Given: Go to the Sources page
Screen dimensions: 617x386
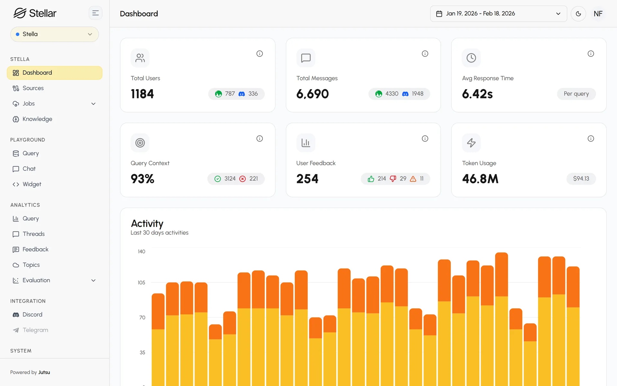Looking at the screenshot, I should tap(55, 88).
